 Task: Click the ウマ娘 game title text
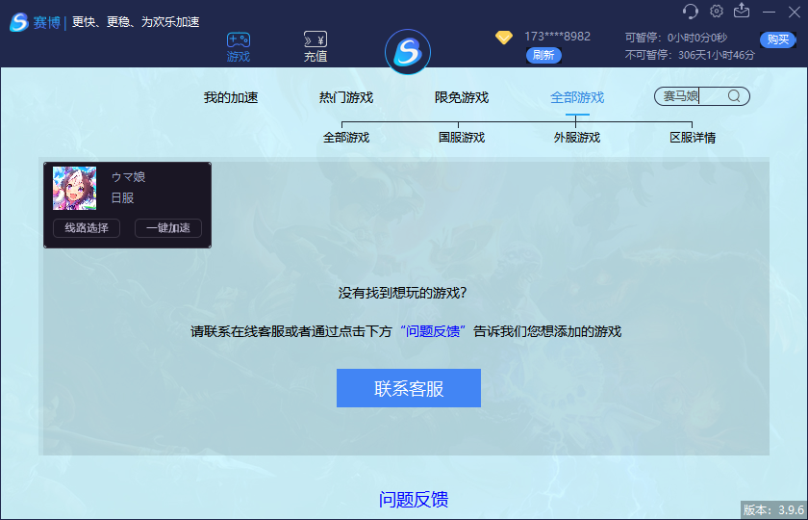coord(128,177)
